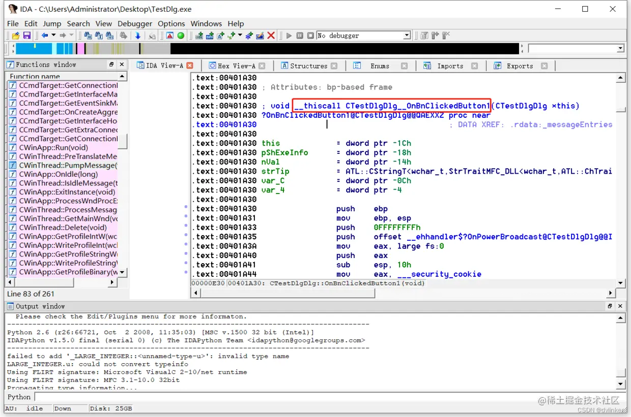Select CWinApp::Run(void) in functions list
631x417 pixels.
click(x=53, y=147)
